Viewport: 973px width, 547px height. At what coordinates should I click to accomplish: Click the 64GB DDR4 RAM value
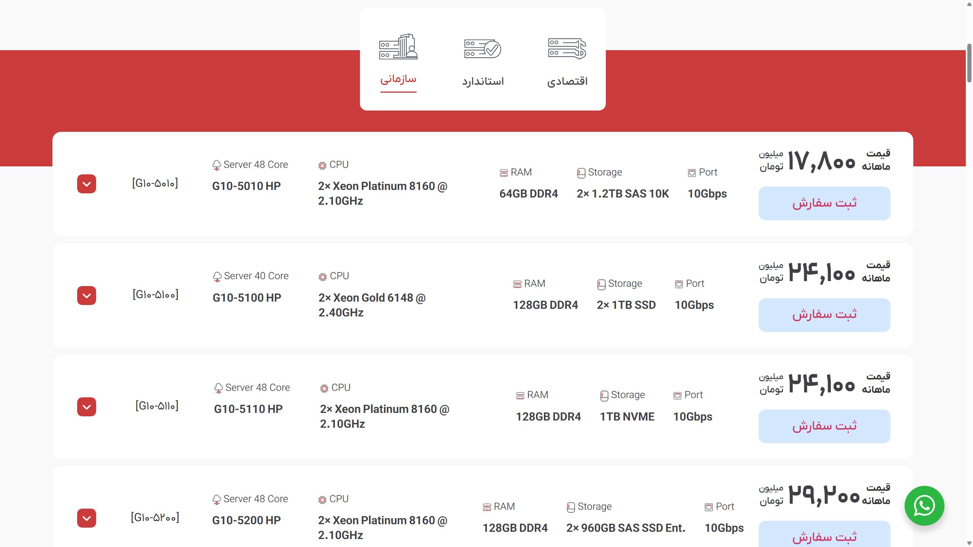[529, 194]
